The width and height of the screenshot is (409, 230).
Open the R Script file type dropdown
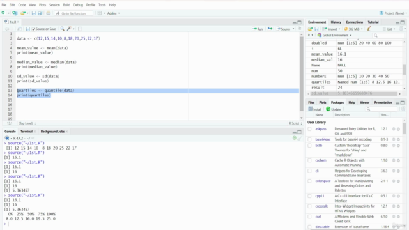coord(295,123)
